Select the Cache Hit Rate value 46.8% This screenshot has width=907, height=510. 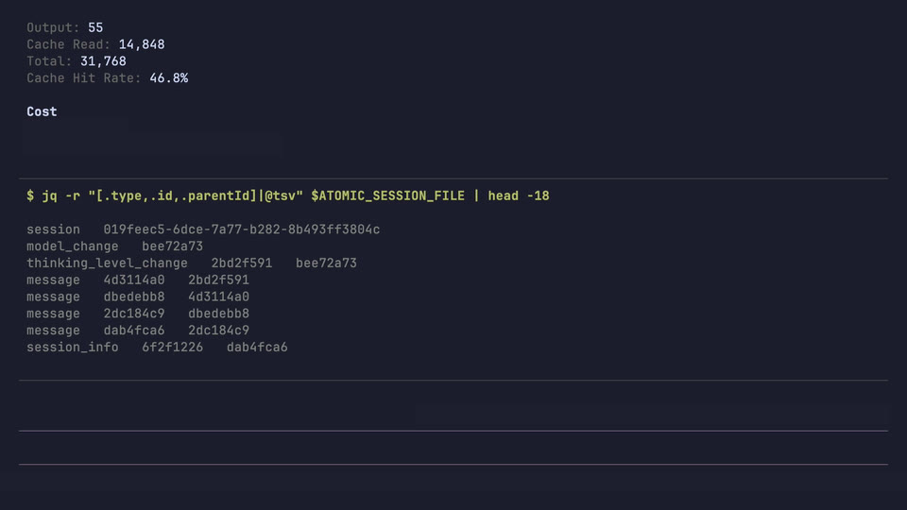(x=169, y=78)
